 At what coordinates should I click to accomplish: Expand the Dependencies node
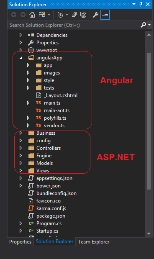21,35
